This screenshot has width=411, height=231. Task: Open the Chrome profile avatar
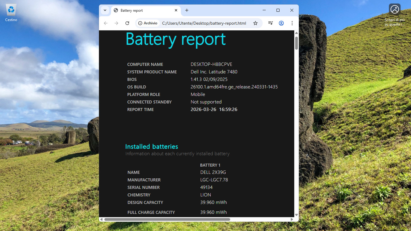(281, 23)
